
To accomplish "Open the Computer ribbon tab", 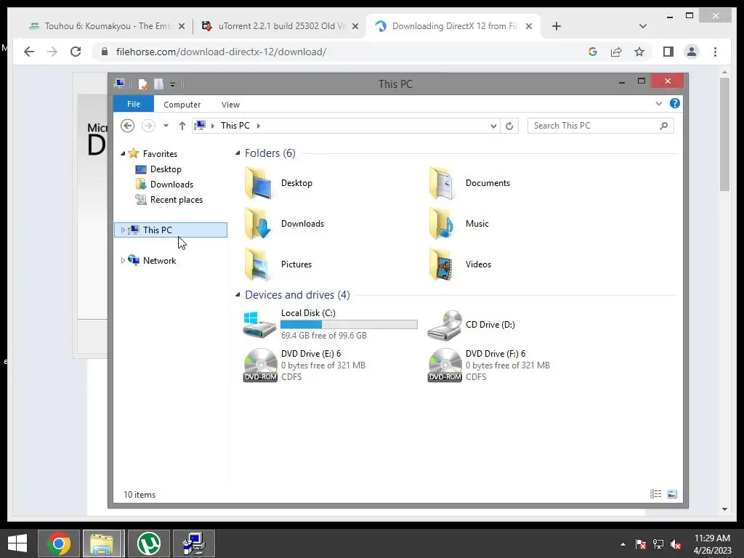I will click(x=182, y=105).
